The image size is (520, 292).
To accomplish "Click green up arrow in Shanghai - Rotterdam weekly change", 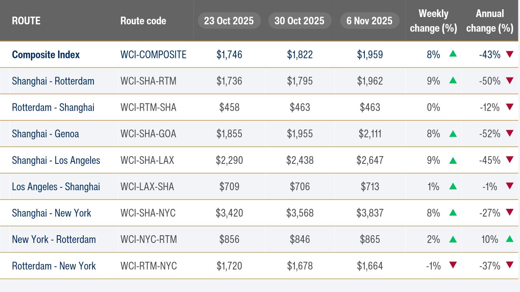I will click(x=453, y=80).
